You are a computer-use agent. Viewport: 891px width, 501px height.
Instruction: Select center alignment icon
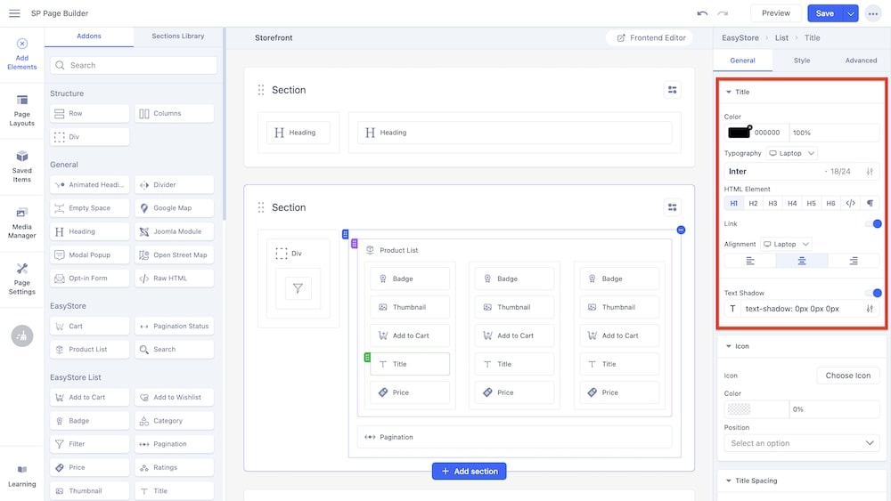point(802,261)
